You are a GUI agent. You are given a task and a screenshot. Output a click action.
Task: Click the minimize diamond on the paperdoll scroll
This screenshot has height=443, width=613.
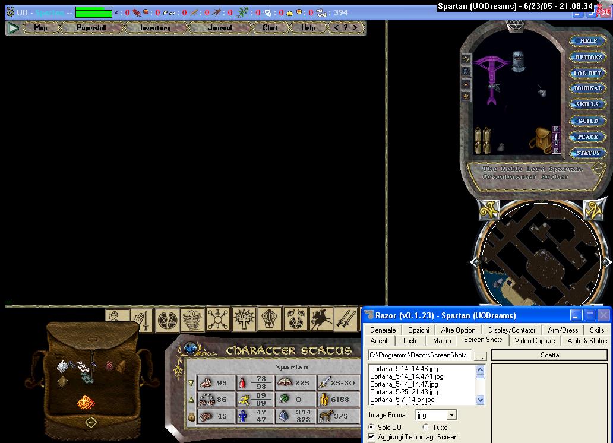(x=599, y=168)
